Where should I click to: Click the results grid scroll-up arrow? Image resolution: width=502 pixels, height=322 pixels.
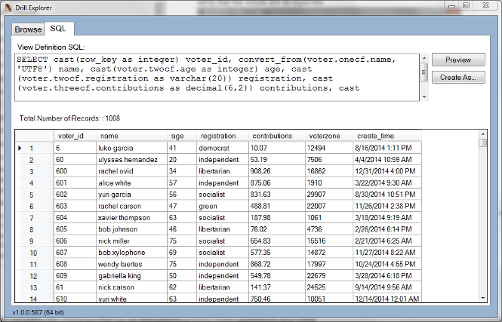pyautogui.click(x=483, y=143)
